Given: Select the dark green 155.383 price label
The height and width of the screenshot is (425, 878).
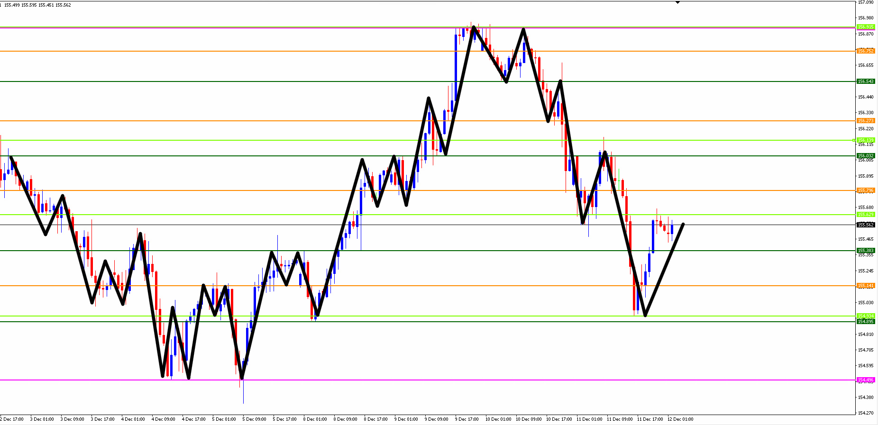Looking at the screenshot, I should tap(866, 251).
